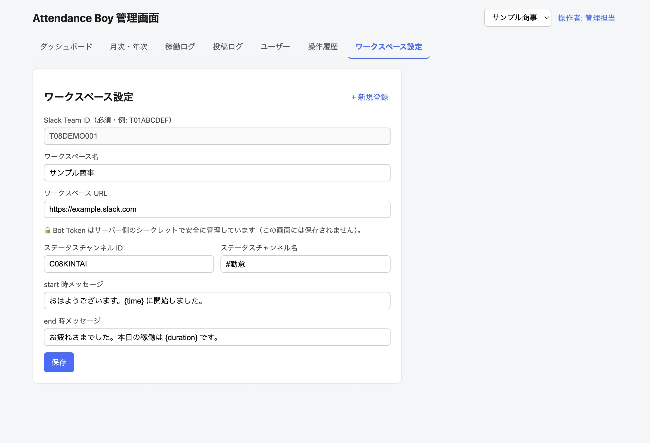Click the + 新規登録 link
Image resolution: width=650 pixels, height=443 pixels.
(x=370, y=97)
